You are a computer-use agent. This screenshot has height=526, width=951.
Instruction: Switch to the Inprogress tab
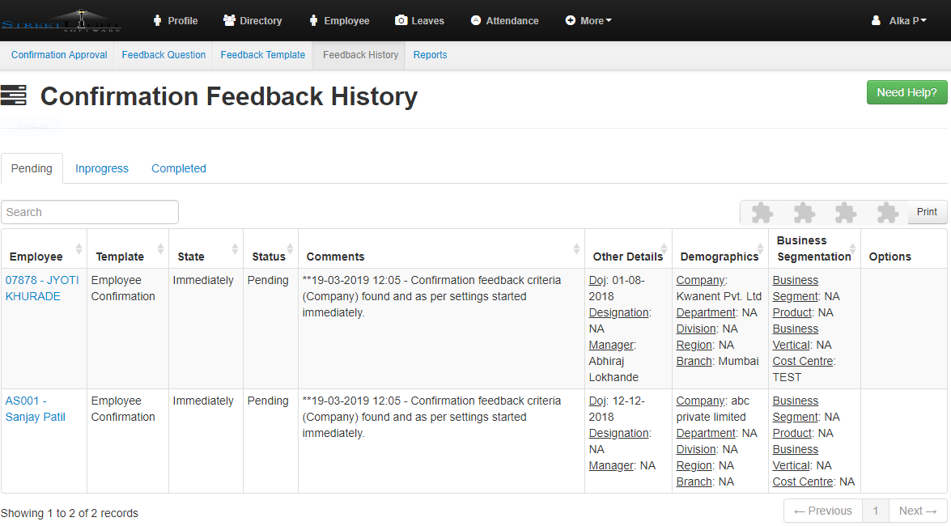[x=102, y=168]
